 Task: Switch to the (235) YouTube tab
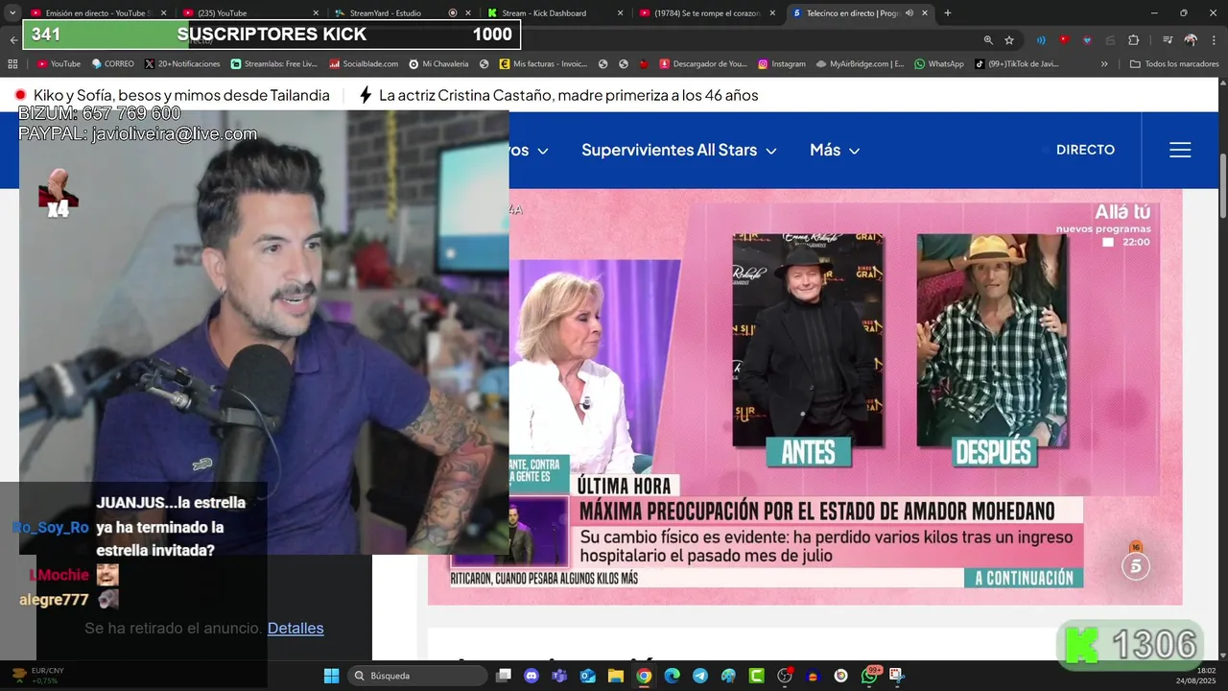249,13
